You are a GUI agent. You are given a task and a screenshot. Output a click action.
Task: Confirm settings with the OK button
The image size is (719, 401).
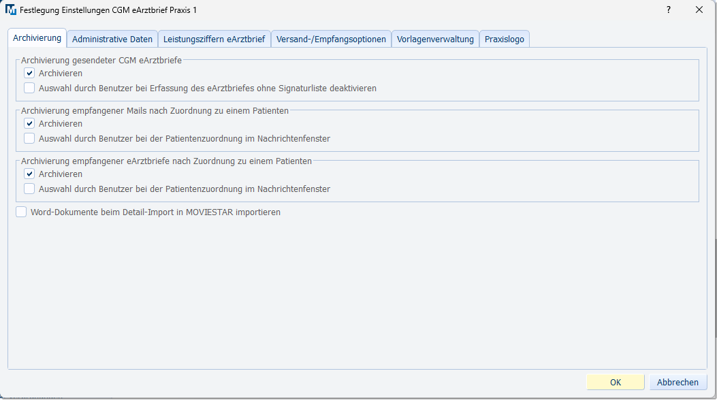tap(616, 382)
